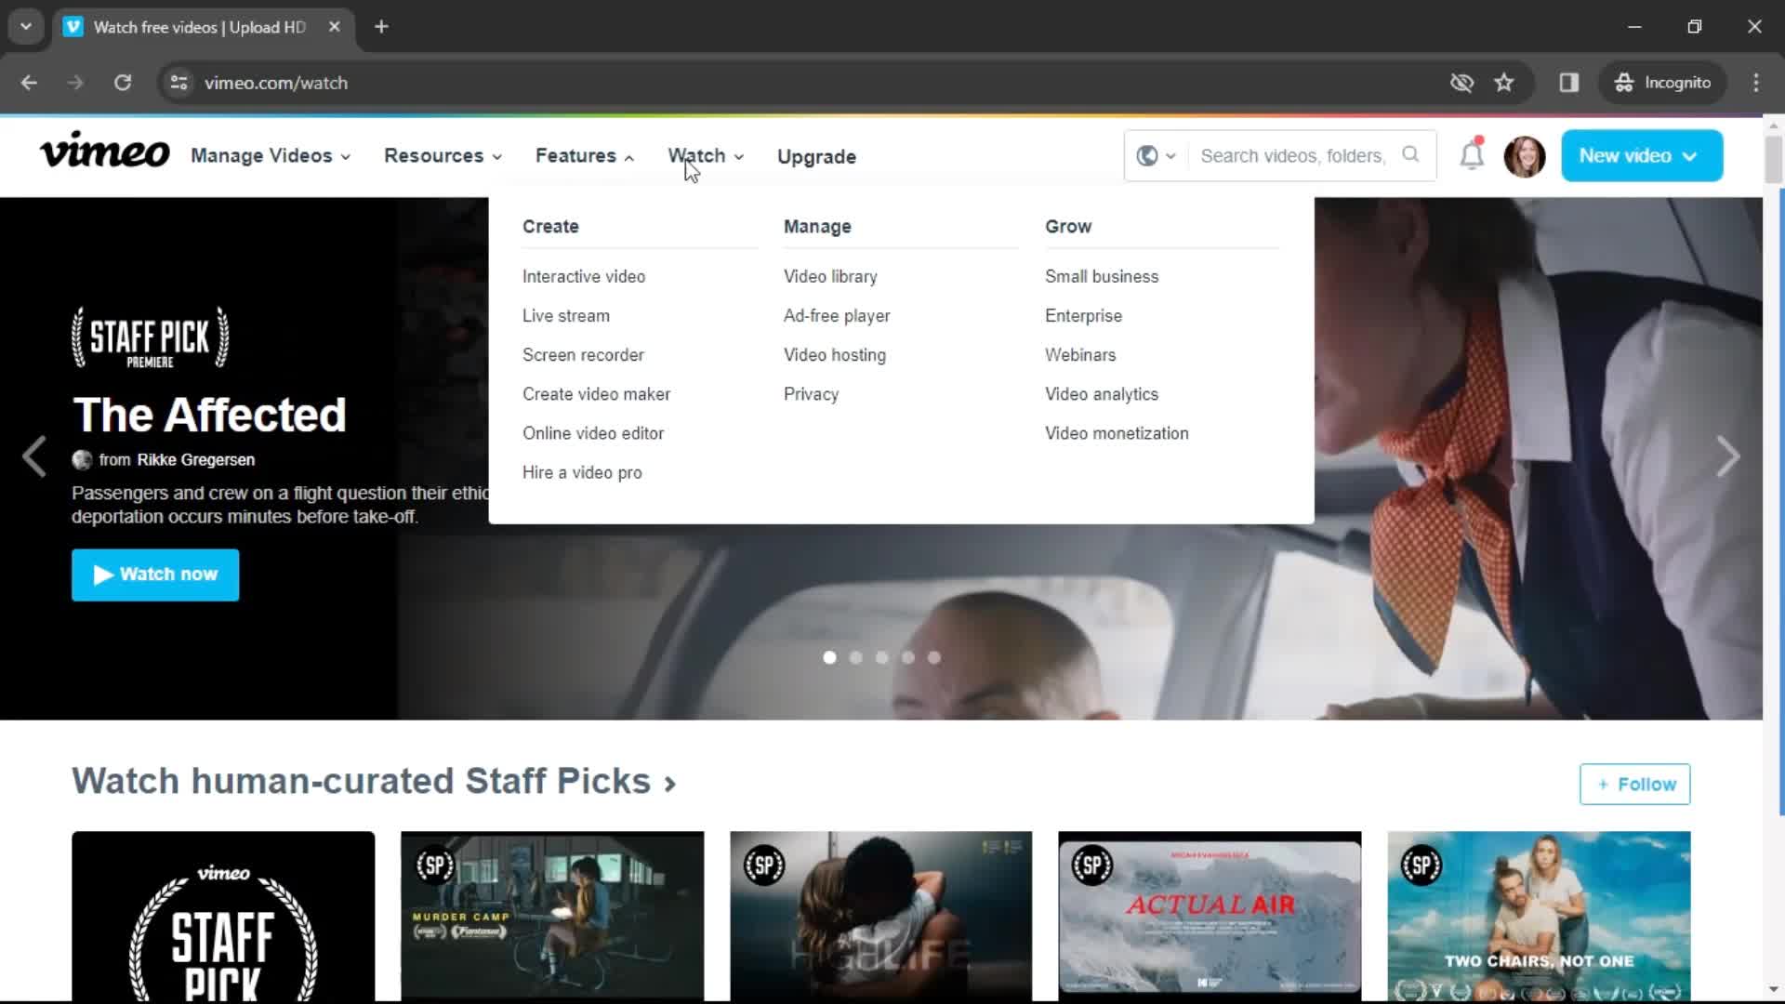Open the Highlife thumbnail
This screenshot has width=1785, height=1004.
click(x=880, y=916)
